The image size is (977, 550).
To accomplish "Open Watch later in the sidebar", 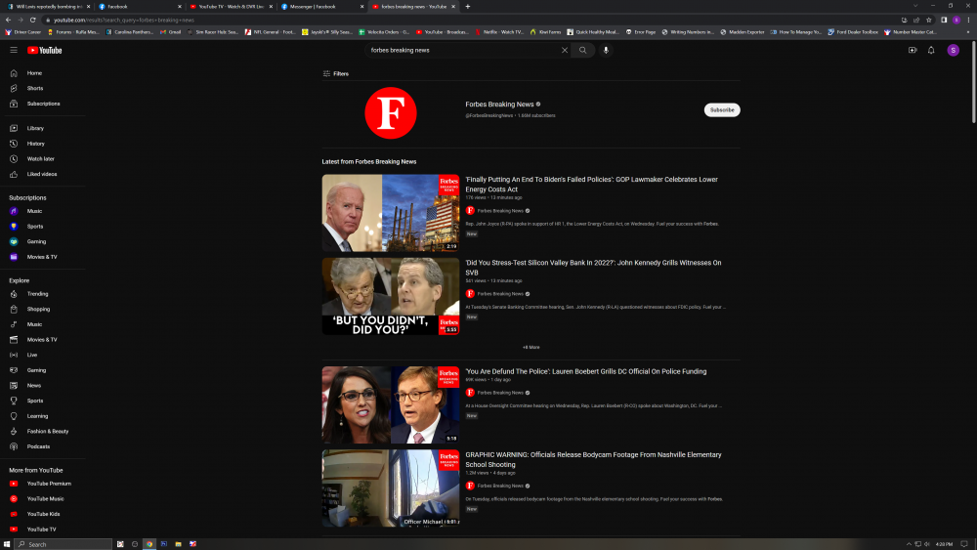I will [x=40, y=158].
